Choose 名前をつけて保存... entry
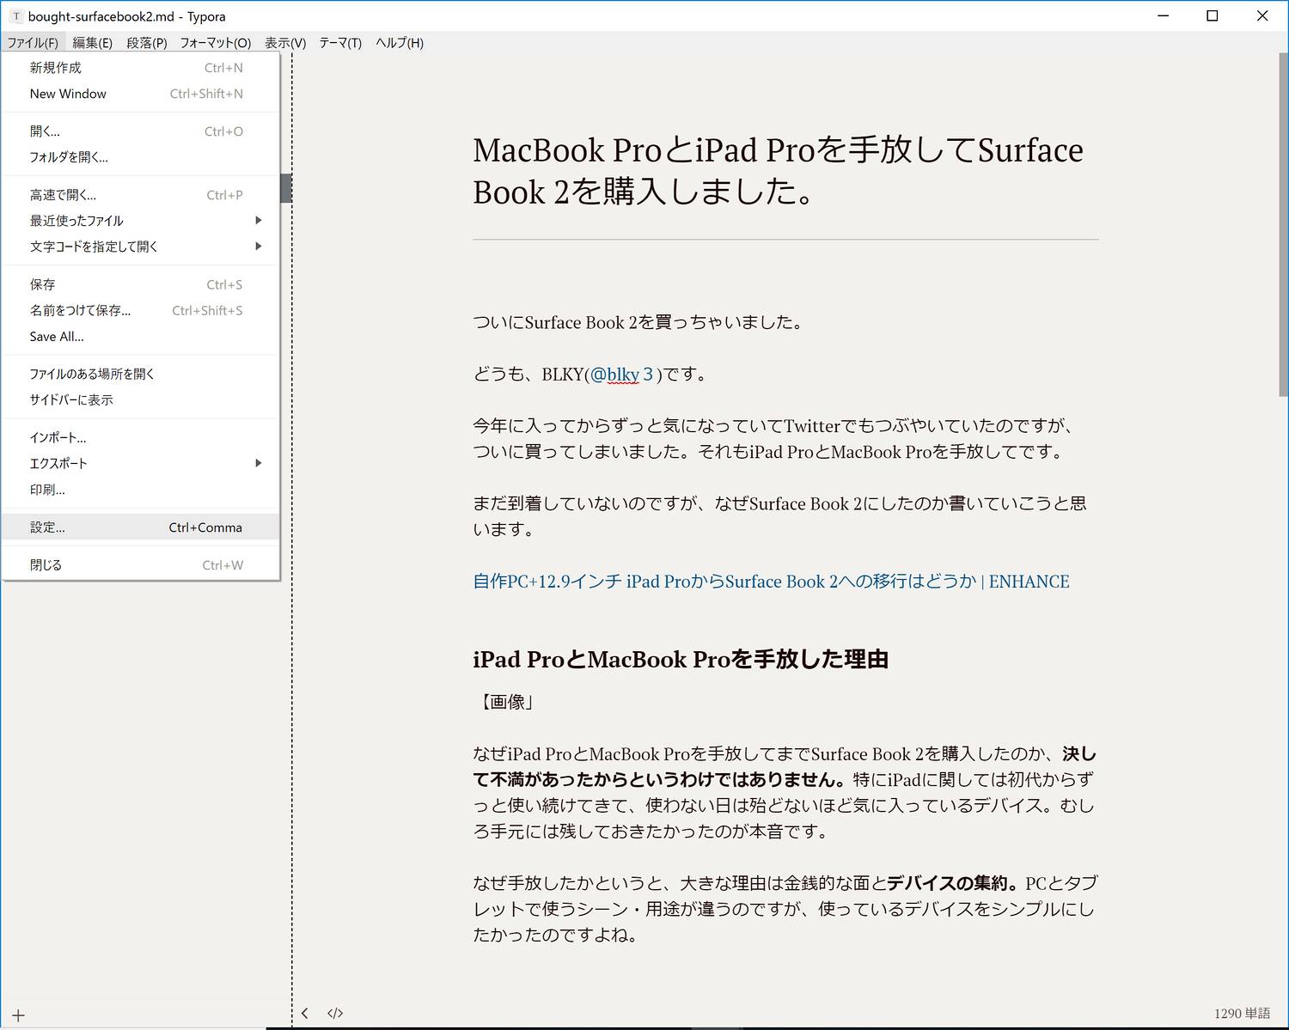The height and width of the screenshot is (1030, 1289). 141,310
